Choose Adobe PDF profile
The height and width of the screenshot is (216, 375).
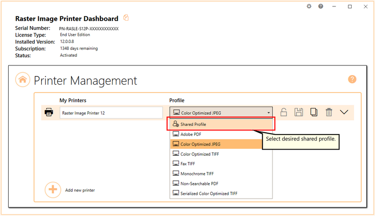pyautogui.click(x=221, y=134)
